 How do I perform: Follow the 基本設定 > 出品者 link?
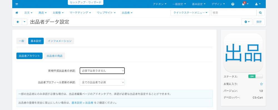(83, 103)
